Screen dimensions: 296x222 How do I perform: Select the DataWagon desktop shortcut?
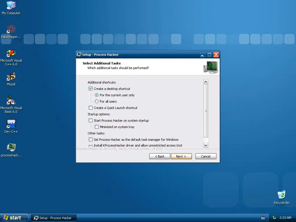click(x=11, y=31)
